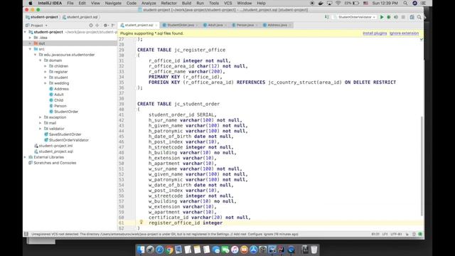Collapse the domain package

[x=41, y=60]
